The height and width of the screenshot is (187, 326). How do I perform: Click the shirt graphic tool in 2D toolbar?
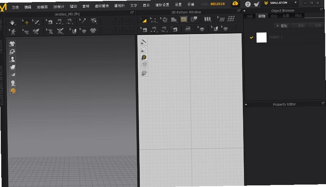[201, 29]
